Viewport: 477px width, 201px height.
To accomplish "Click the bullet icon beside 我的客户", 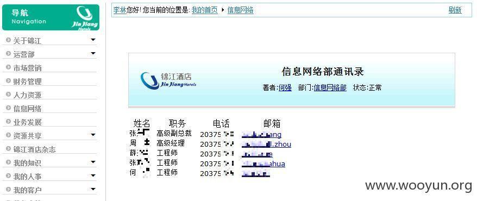I will coord(8,190).
